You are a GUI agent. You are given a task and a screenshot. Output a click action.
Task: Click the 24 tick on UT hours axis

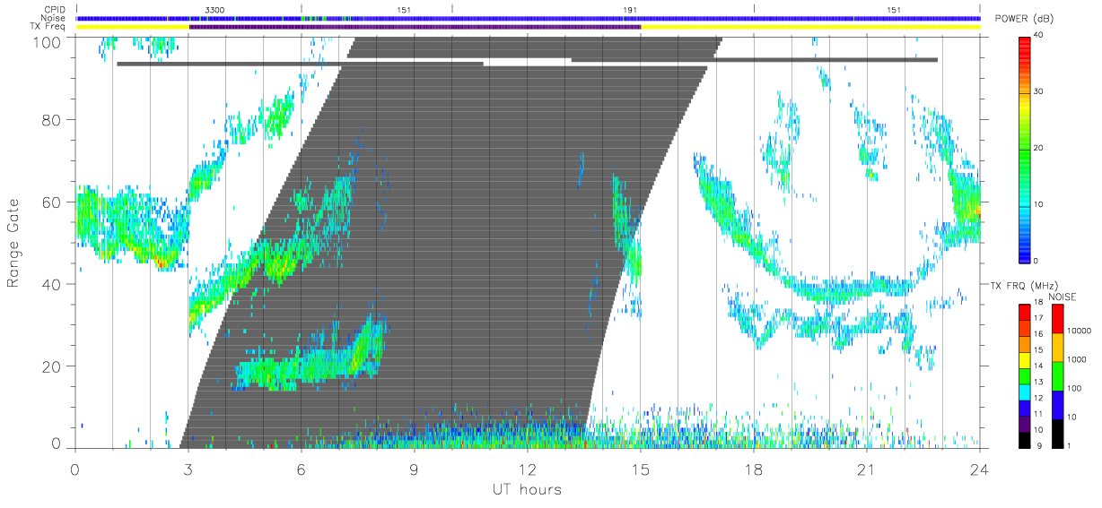point(979,469)
